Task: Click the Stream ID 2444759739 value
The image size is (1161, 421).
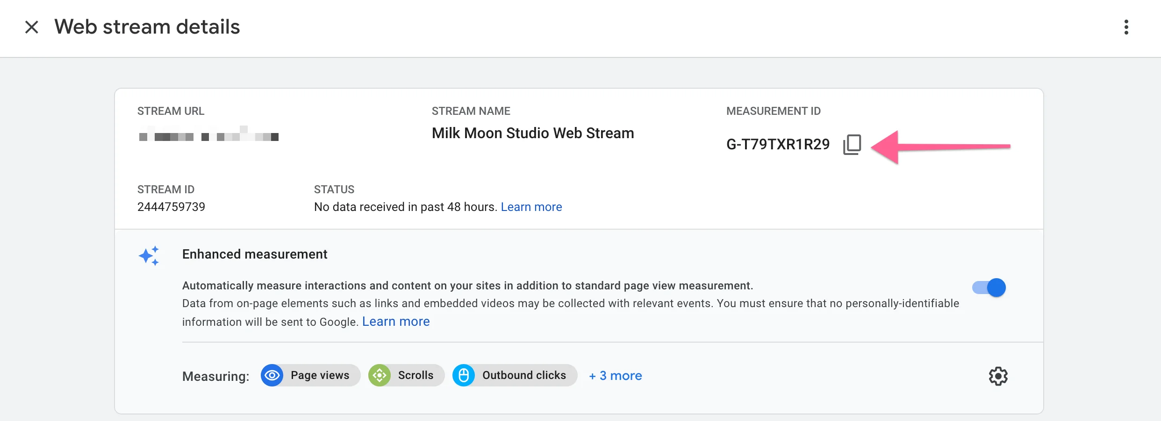Action: [x=171, y=207]
